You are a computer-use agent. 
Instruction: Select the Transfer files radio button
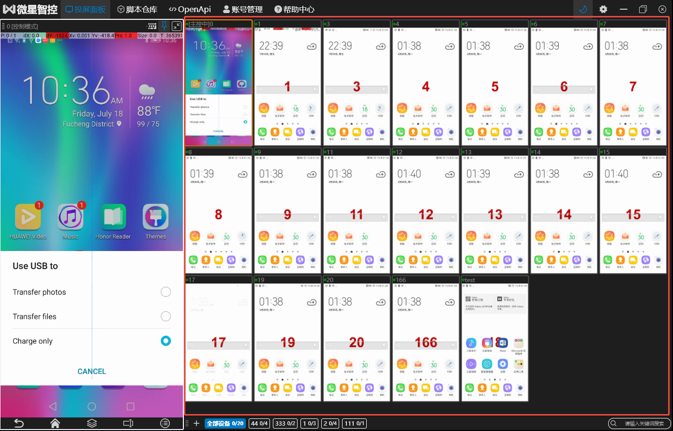click(x=165, y=316)
